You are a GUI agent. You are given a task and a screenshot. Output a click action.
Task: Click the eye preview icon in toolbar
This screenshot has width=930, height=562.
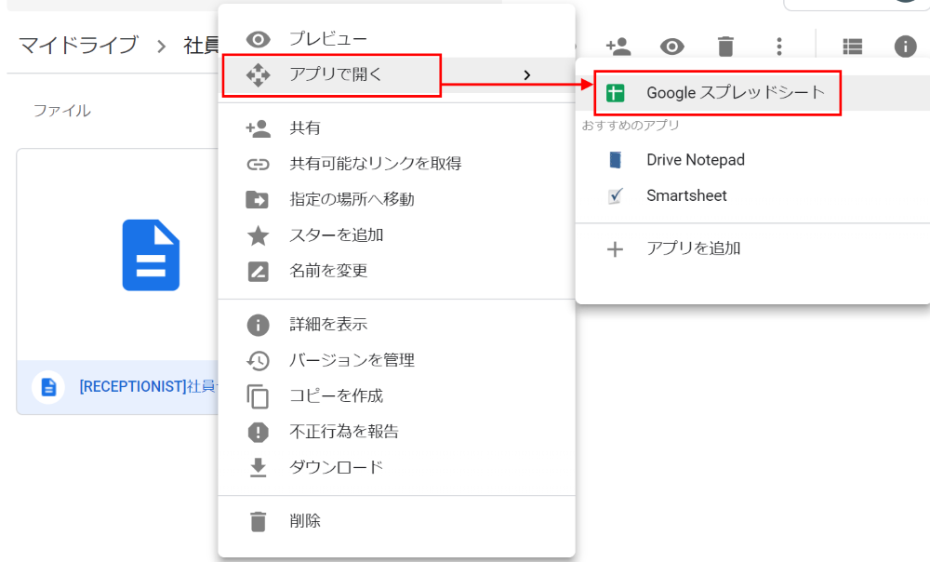pyautogui.click(x=672, y=46)
